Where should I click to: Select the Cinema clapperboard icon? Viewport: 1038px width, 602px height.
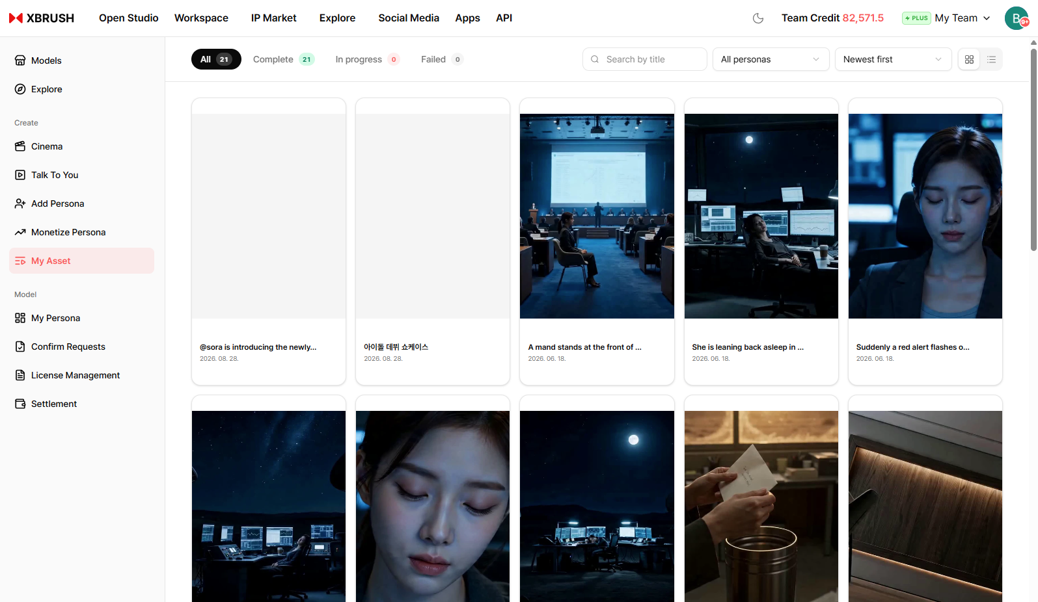click(20, 146)
